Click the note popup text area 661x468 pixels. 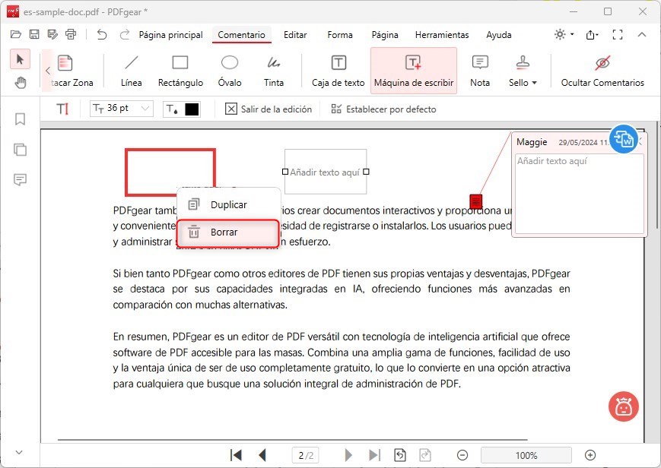pyautogui.click(x=579, y=193)
